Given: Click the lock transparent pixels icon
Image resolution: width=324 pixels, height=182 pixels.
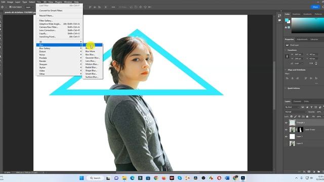Looking at the screenshot, I should point(292,117).
